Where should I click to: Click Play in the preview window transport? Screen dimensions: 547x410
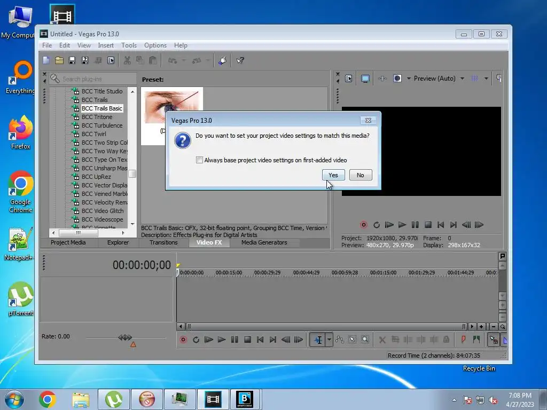click(402, 225)
